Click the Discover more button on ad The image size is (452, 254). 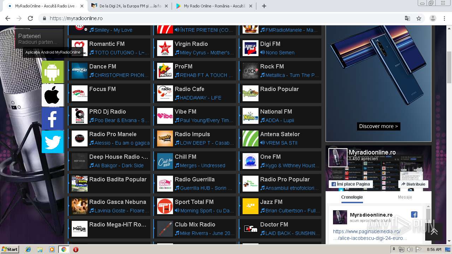(x=379, y=126)
